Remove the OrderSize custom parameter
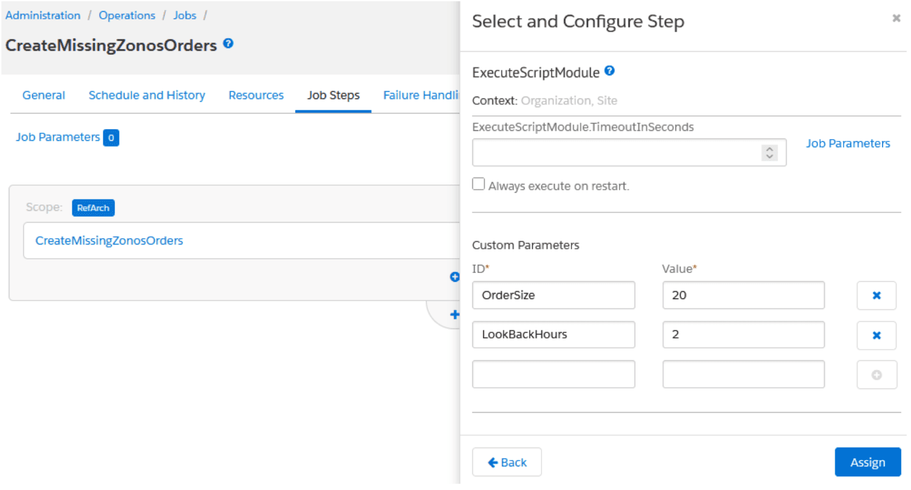 (x=876, y=295)
